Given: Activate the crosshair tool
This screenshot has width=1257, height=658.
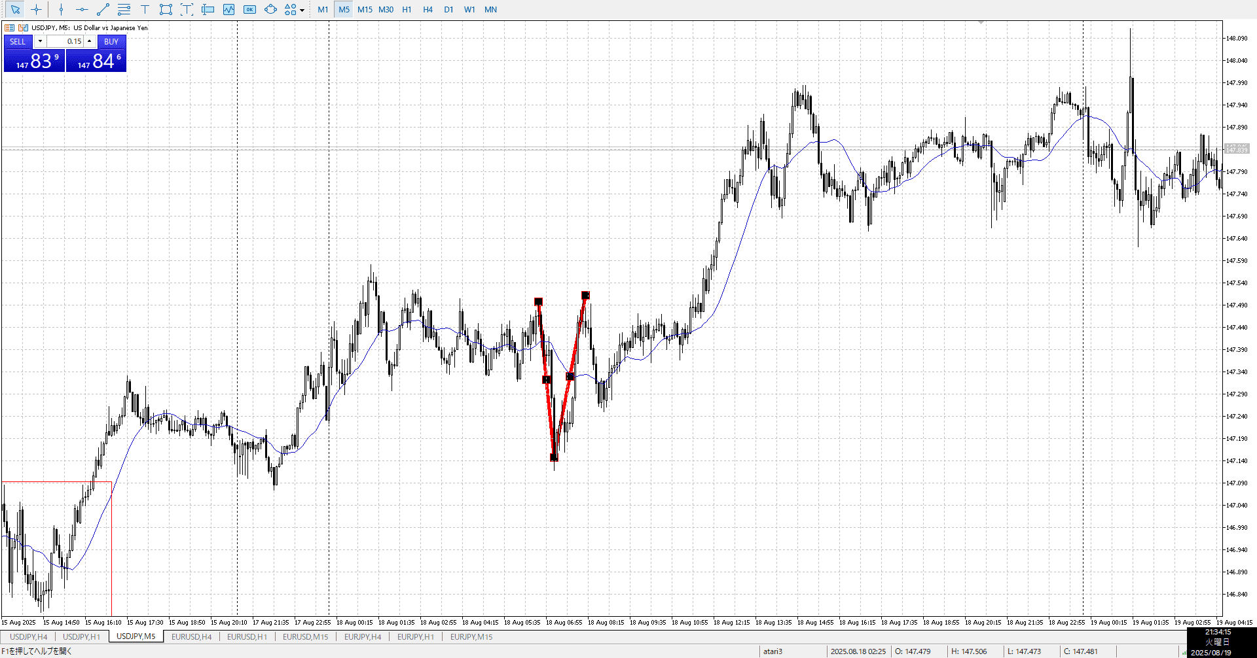Looking at the screenshot, I should point(36,9).
